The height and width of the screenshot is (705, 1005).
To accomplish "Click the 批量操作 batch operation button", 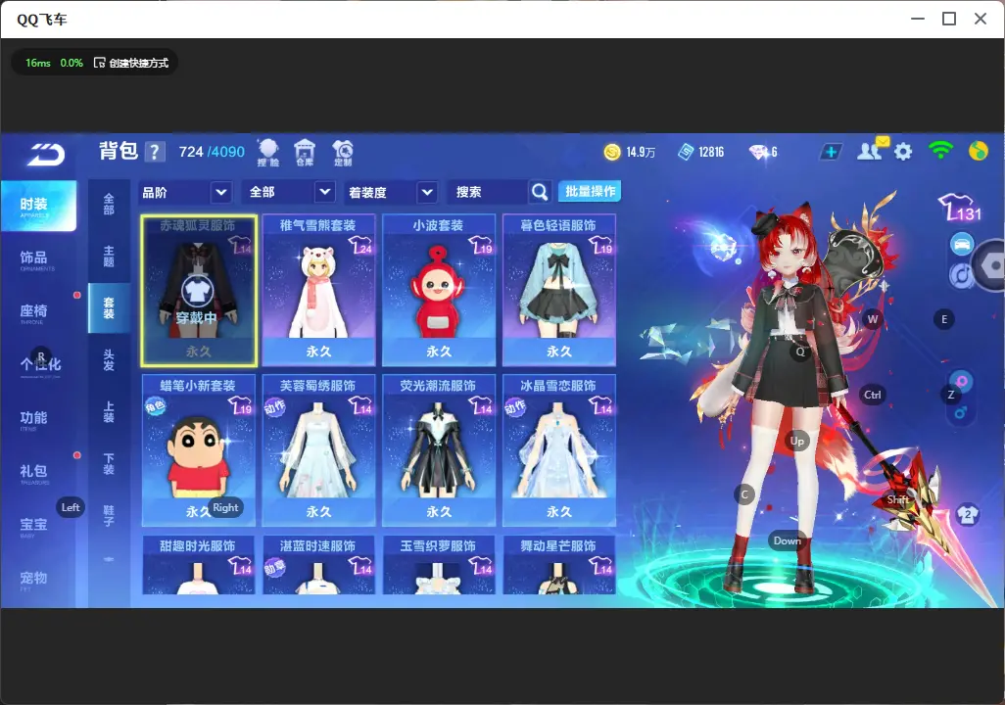I will (590, 191).
